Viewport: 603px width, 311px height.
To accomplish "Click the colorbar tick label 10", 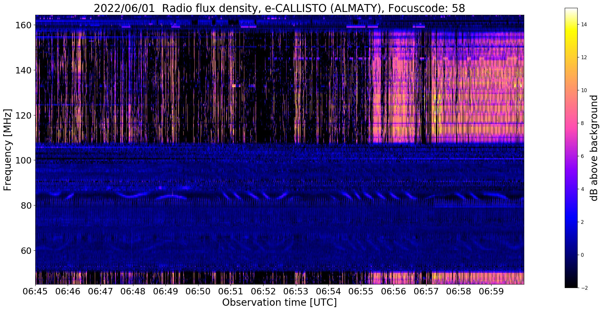I will pyautogui.click(x=584, y=90).
